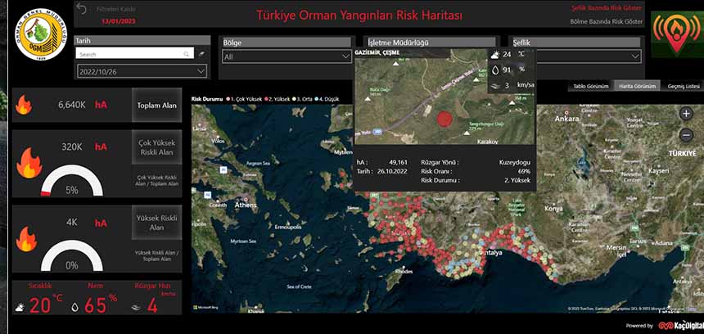
Task: Click the '6,640K' total area value
Action: pyautogui.click(x=72, y=105)
